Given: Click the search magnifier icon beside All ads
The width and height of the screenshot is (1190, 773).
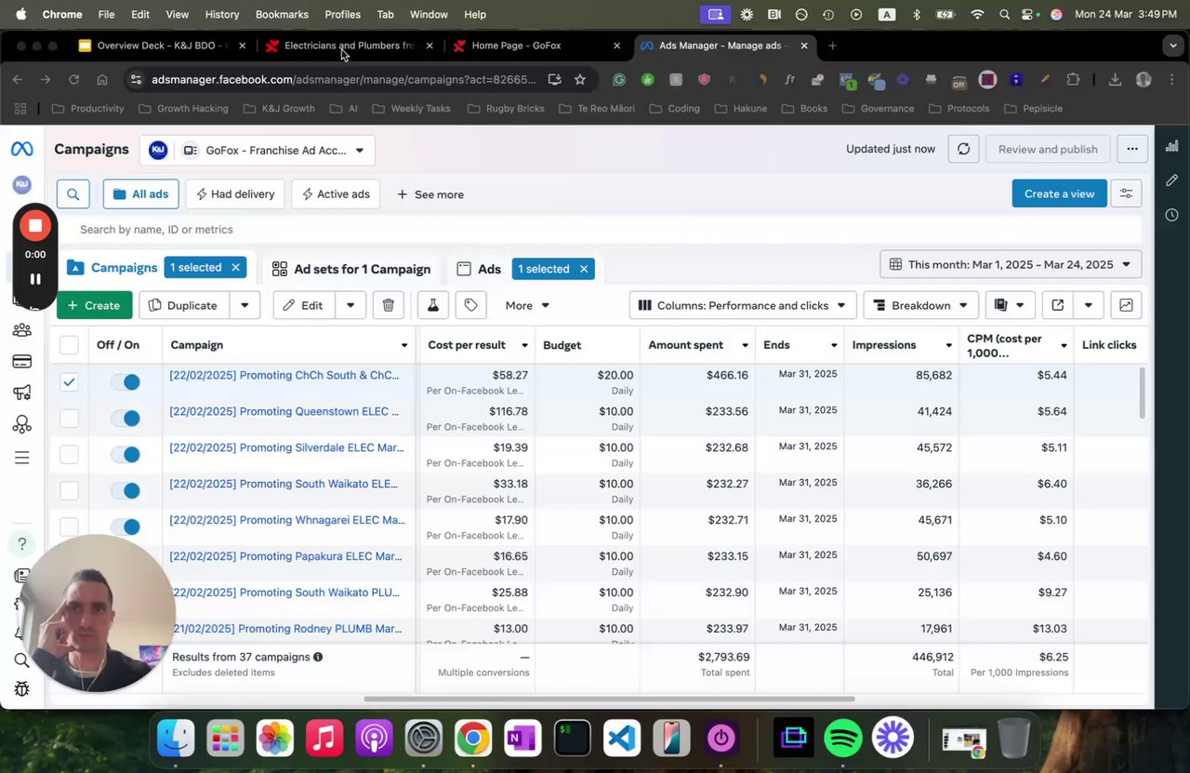Looking at the screenshot, I should pyautogui.click(x=73, y=194).
